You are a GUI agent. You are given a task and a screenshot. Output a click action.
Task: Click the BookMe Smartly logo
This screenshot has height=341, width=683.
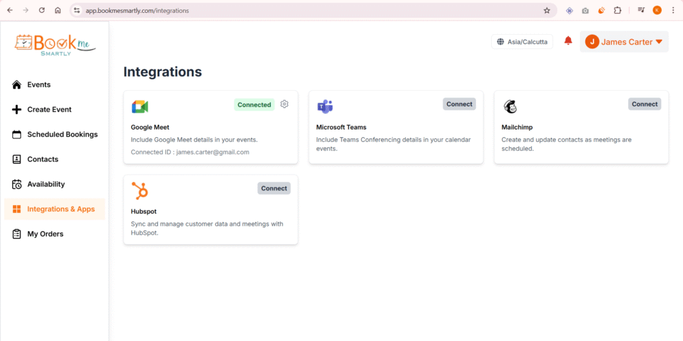55,43
